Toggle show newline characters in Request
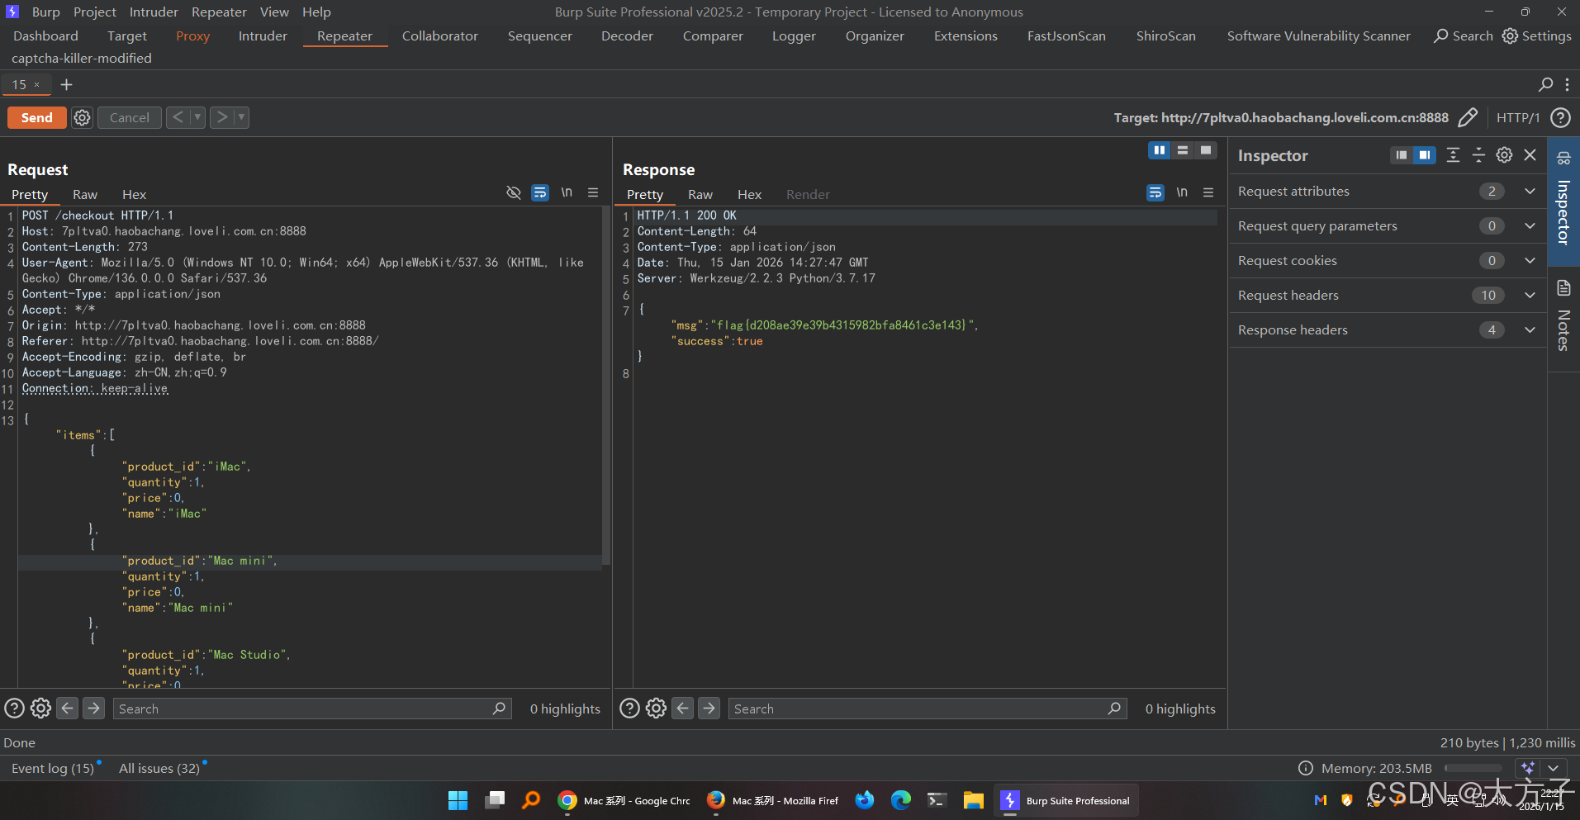This screenshot has height=820, width=1580. pos(567,192)
